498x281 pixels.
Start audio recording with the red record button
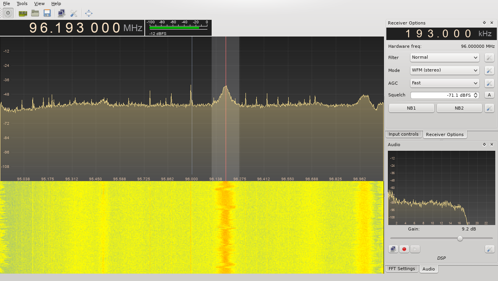pyautogui.click(x=404, y=249)
